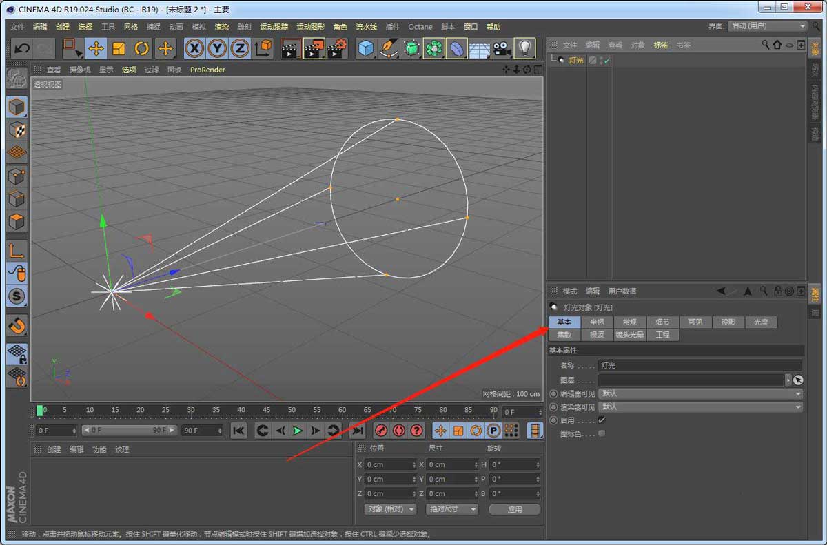Click the Light bulb object icon
Image resolution: width=827 pixels, height=545 pixels.
(x=525, y=48)
